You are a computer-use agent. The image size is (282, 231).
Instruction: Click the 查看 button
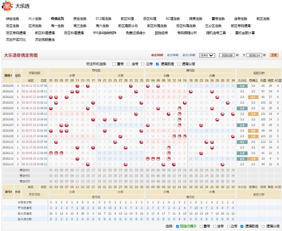tap(274, 55)
